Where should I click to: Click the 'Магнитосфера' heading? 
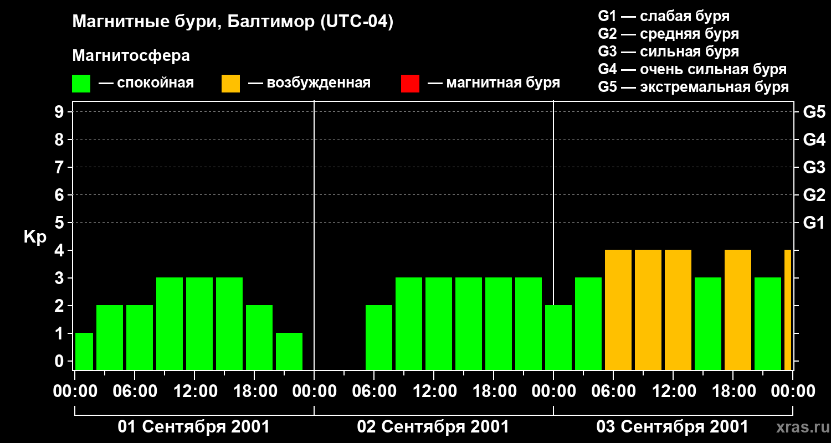131,56
